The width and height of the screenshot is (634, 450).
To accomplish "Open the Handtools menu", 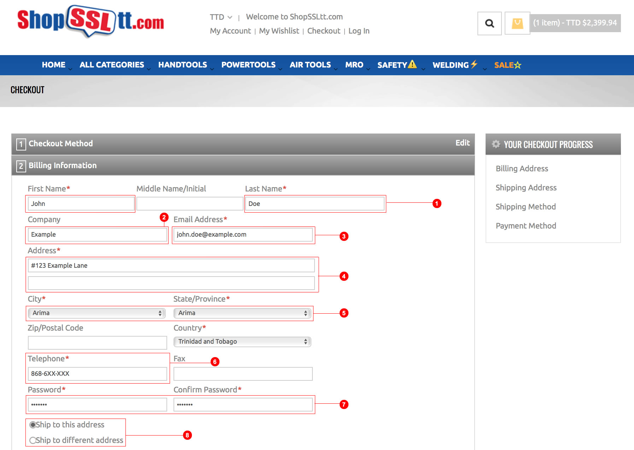I will tap(182, 65).
